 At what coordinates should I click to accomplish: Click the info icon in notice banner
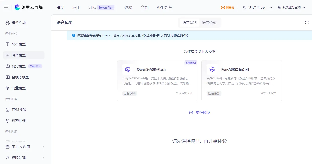tap(74, 35)
